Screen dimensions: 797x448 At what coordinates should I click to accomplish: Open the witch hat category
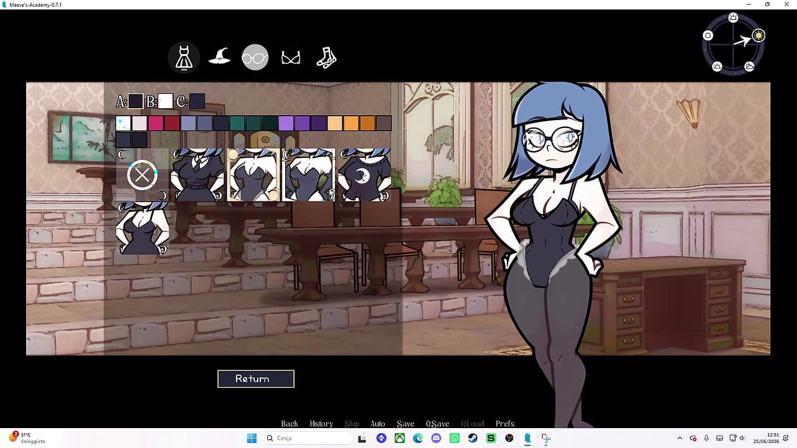219,57
